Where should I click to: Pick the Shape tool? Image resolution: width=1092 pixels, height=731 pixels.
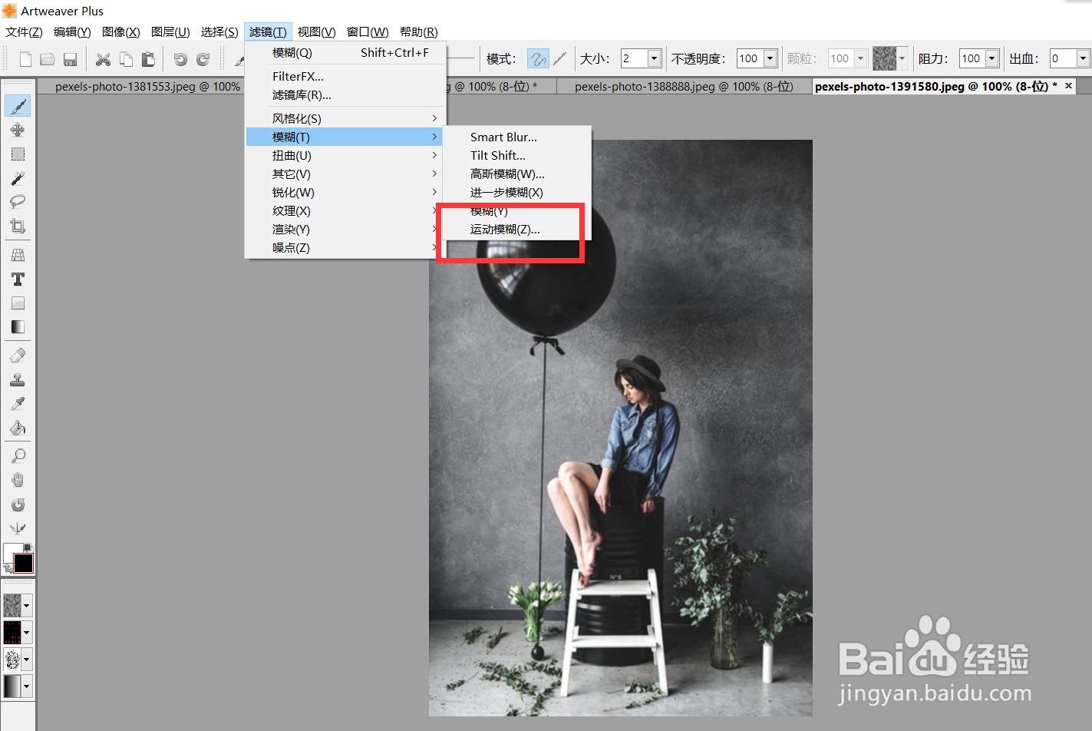pos(18,303)
